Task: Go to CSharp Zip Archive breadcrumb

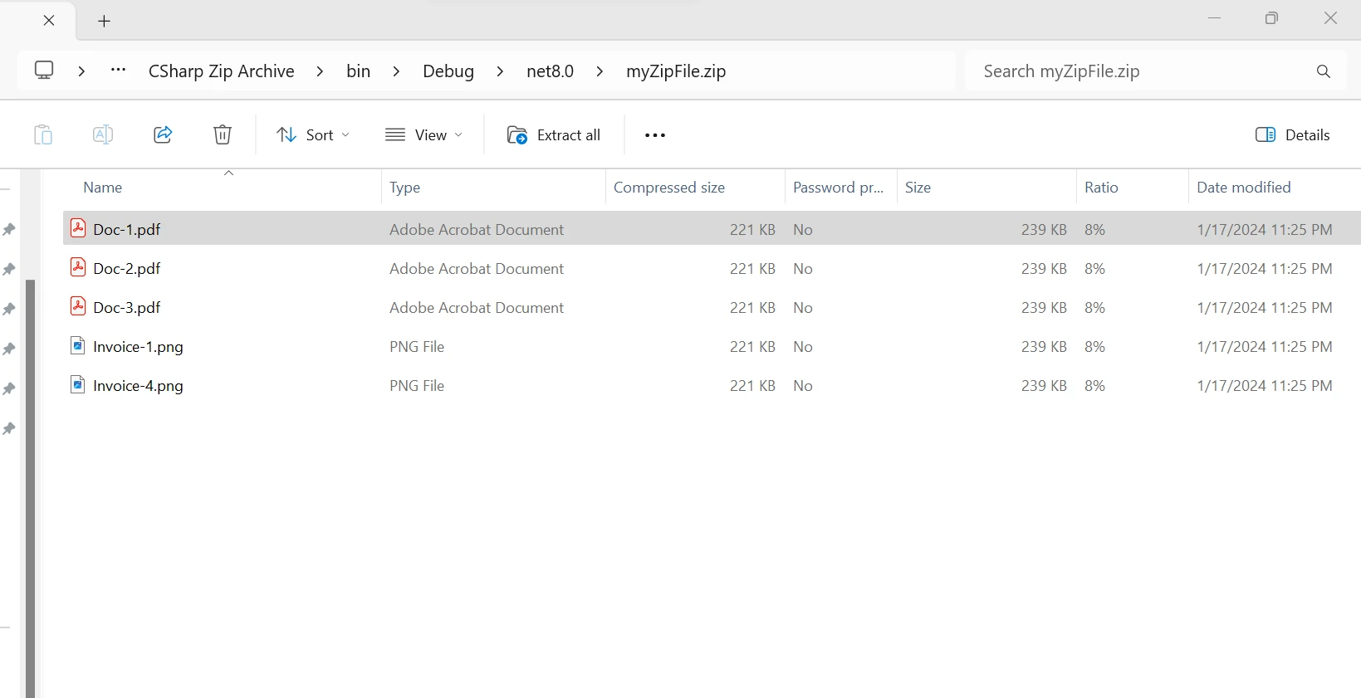Action: point(221,71)
